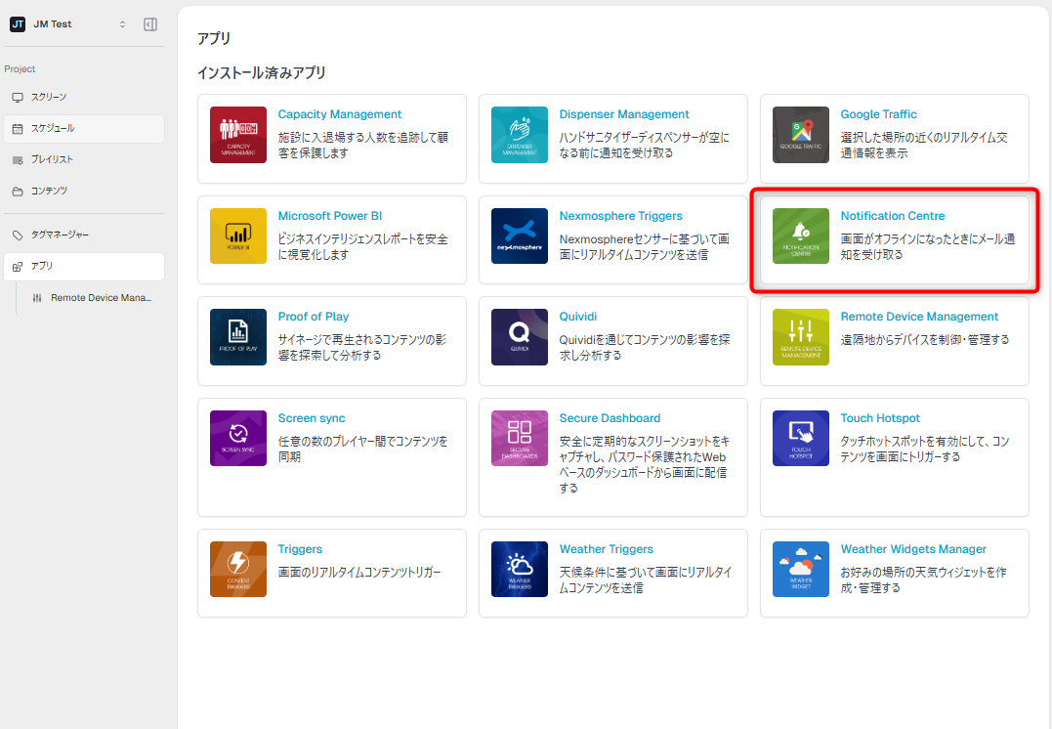Open the Secure Dashboard app icon
Screen dimensions: 1052x729
coord(520,439)
